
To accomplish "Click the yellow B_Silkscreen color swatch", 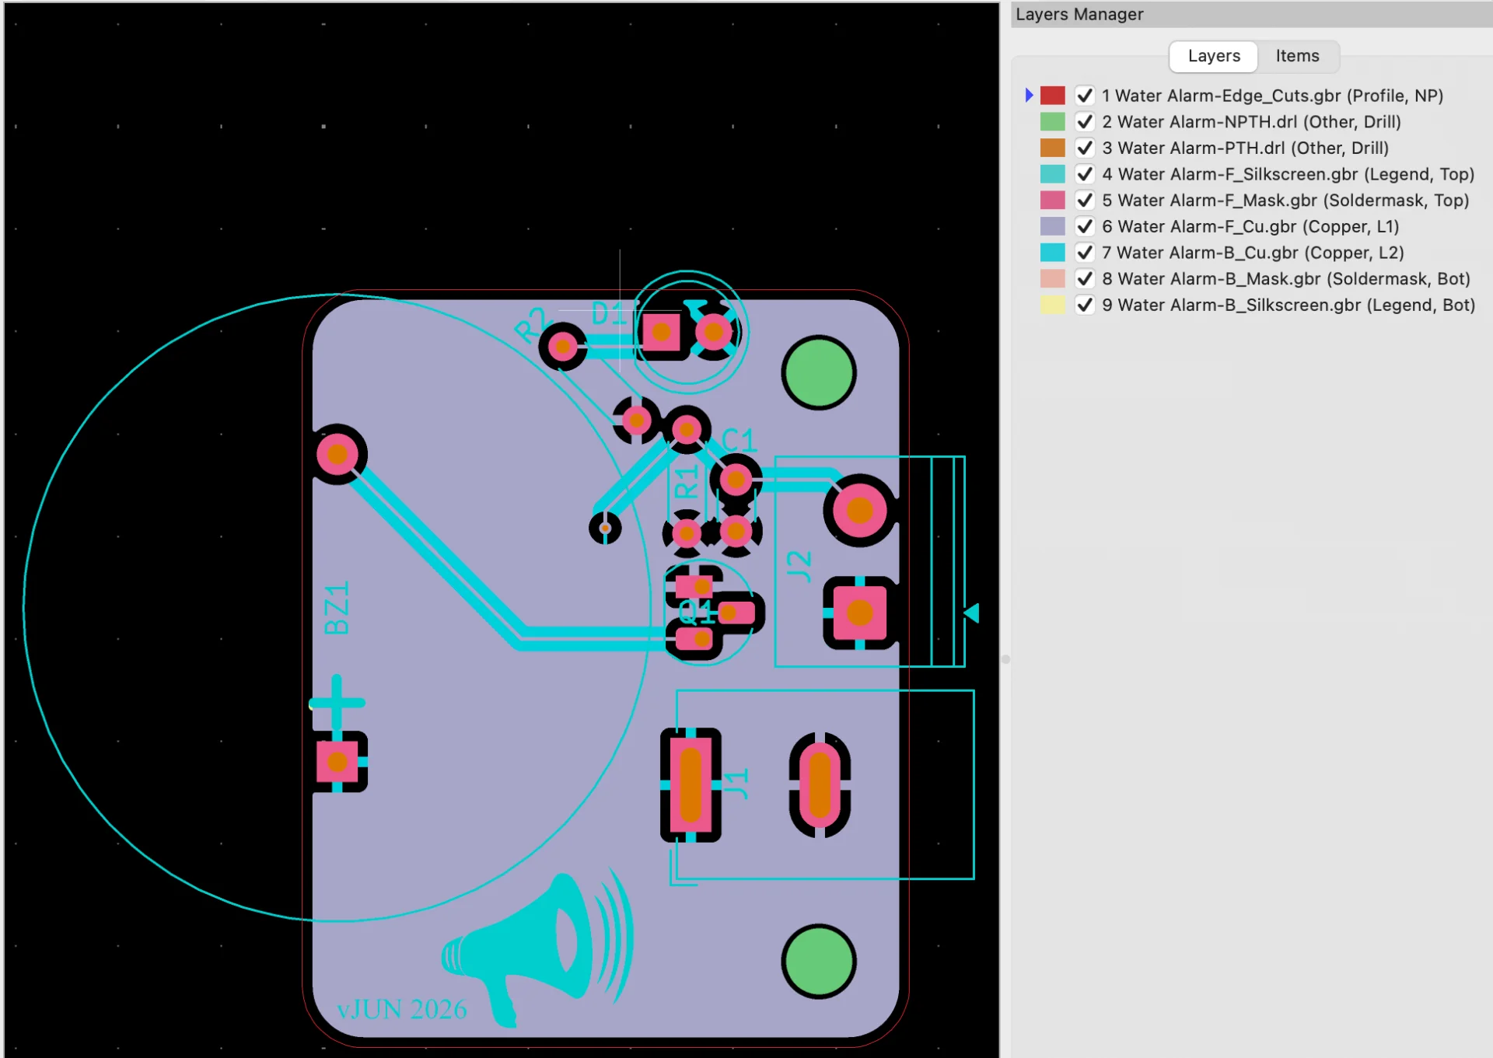I will pyautogui.click(x=1052, y=305).
